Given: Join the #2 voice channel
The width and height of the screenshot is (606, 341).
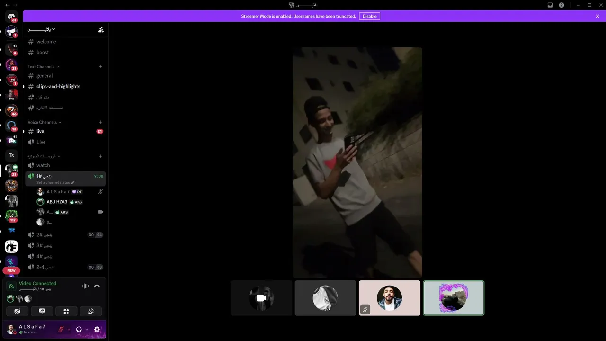Looking at the screenshot, I should coord(65,235).
